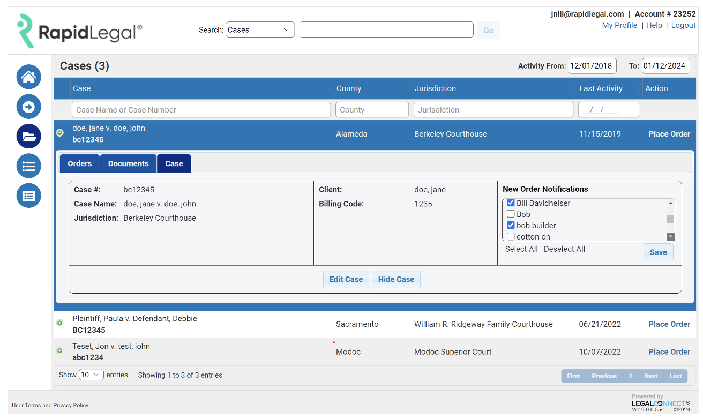Open the Cases folder icon in sidebar

coord(28,136)
